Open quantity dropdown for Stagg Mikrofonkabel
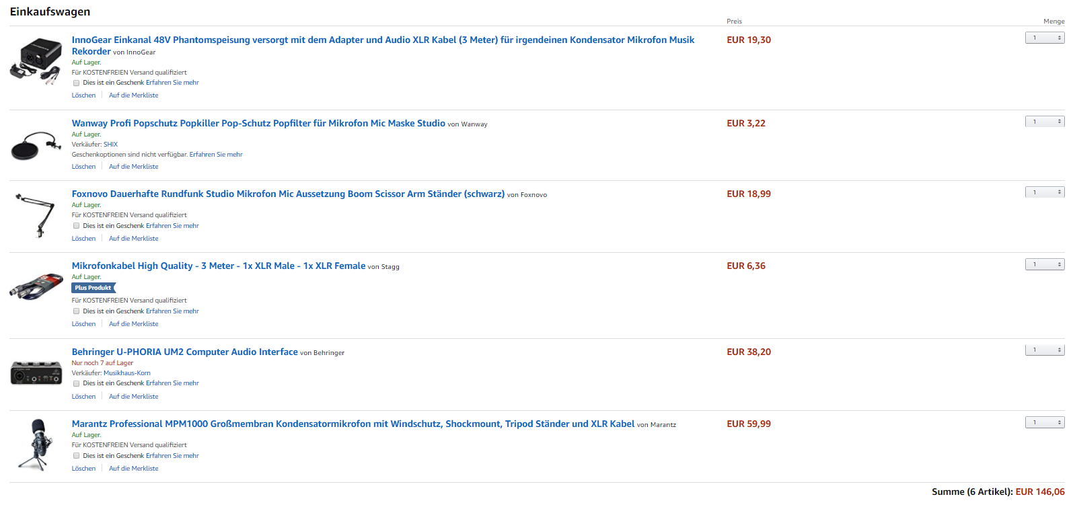 coord(1044,264)
